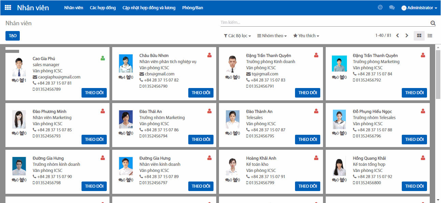Image resolution: width=441 pixels, height=203 pixels.
Task: Click the @ mentions icon in top bar
Action: [x=380, y=7]
